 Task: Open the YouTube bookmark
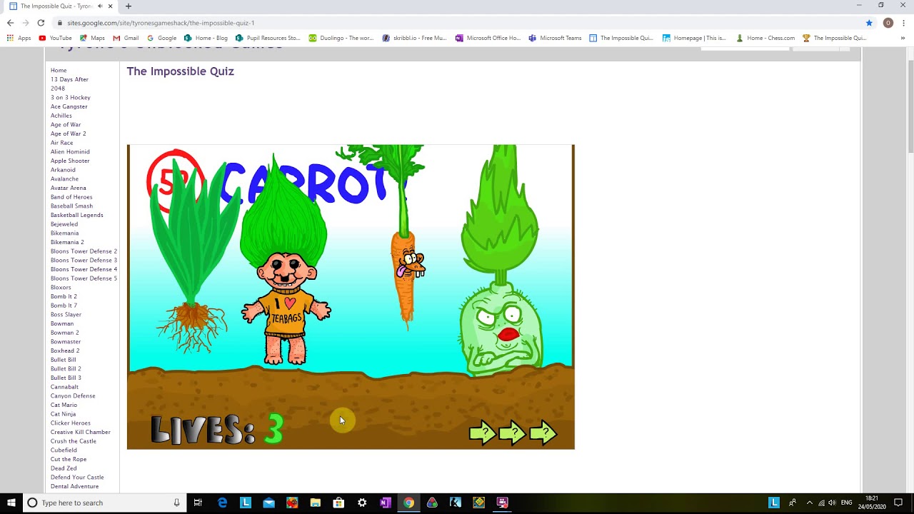click(56, 38)
